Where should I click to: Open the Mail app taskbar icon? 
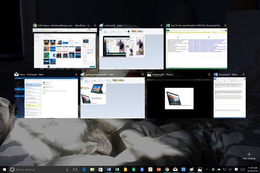(x=175, y=169)
